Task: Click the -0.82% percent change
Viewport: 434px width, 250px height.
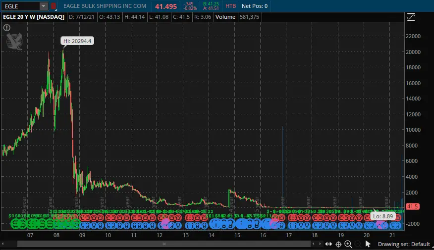Action: pos(190,8)
